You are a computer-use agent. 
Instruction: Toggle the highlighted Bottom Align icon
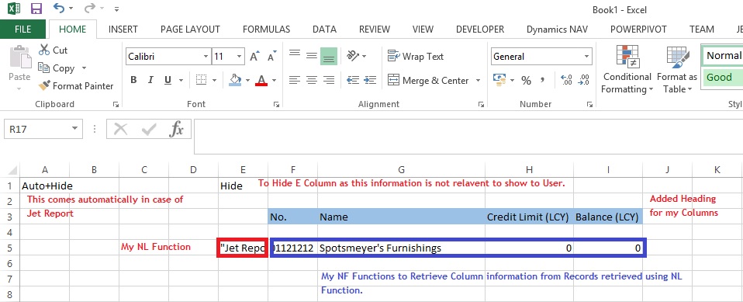[x=328, y=56]
